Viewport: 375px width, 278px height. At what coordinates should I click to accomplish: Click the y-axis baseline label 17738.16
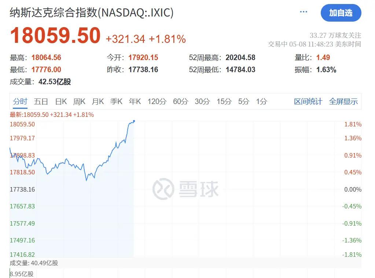pyautogui.click(x=22, y=189)
